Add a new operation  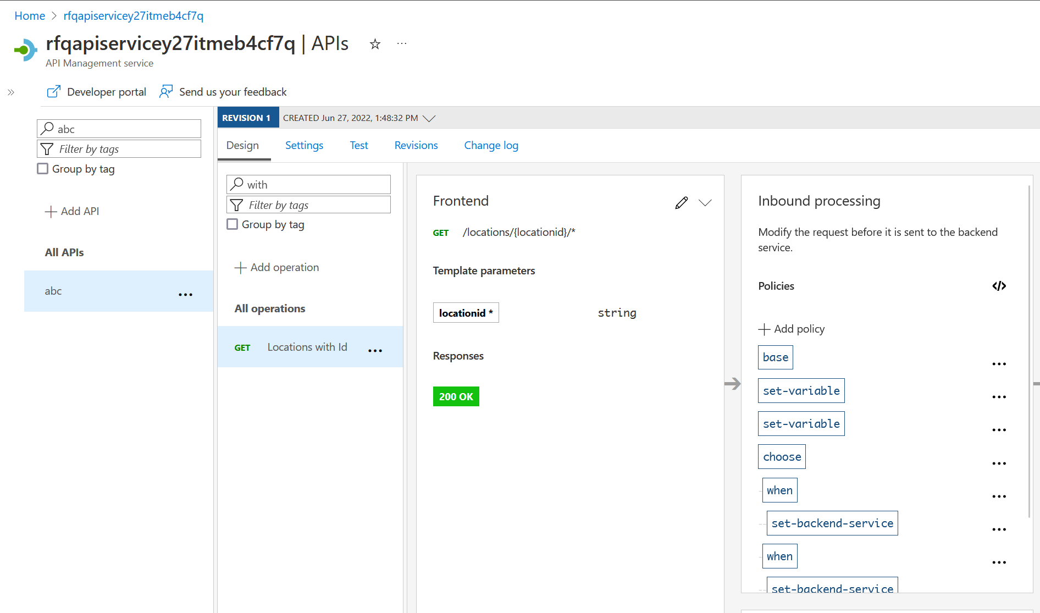pos(276,267)
